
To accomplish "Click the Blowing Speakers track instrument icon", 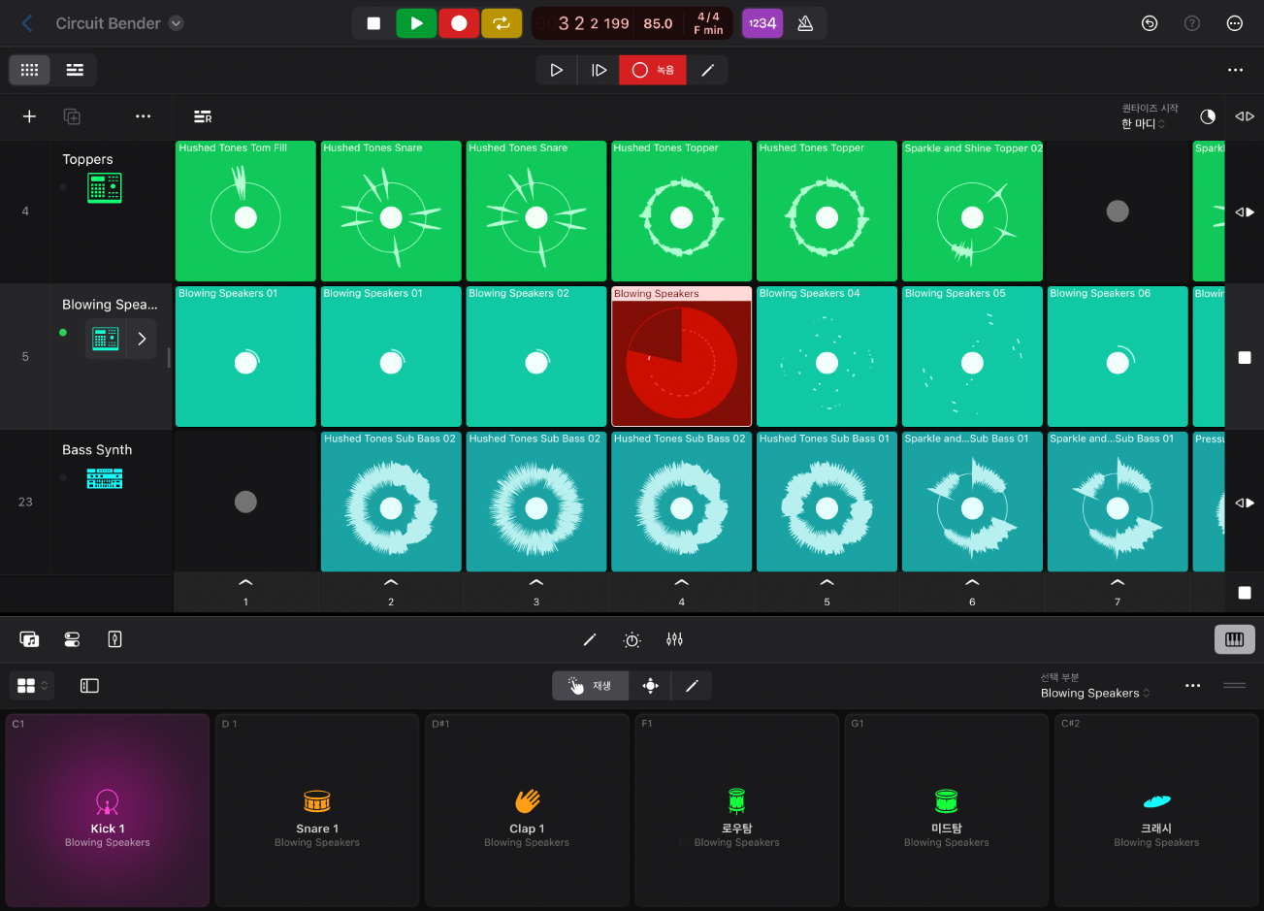I will point(105,339).
